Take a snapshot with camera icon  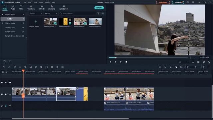tap(198, 62)
